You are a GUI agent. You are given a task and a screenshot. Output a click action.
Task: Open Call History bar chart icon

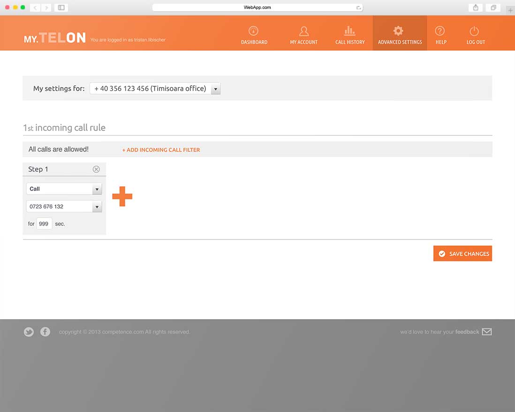pos(349,31)
